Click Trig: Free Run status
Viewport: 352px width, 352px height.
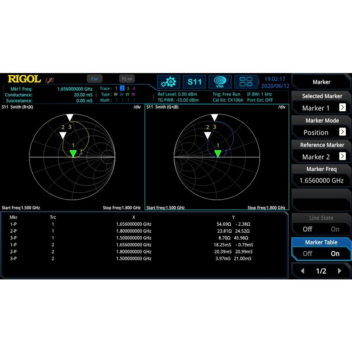(226, 94)
